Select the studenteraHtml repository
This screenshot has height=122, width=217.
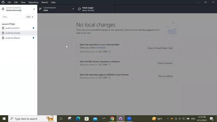(x=19, y=28)
